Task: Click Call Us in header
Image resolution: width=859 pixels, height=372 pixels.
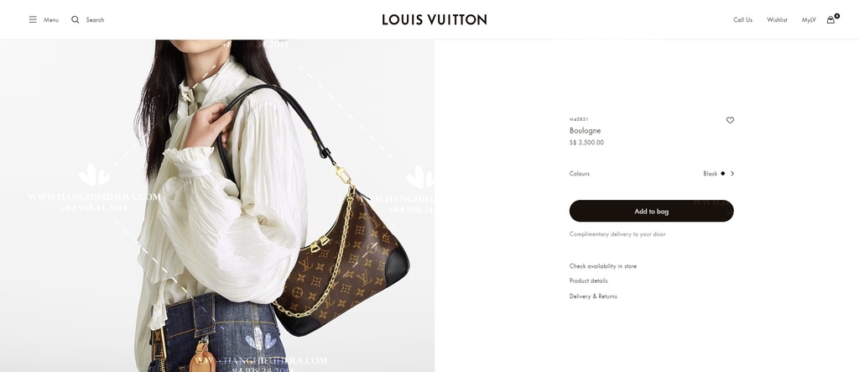Action: pos(743,20)
